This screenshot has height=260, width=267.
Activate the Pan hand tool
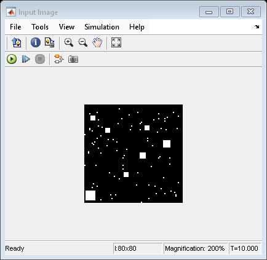coord(97,42)
